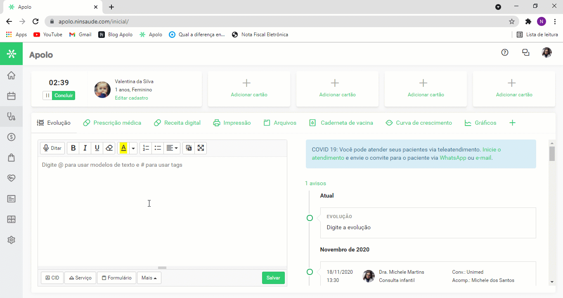Image resolution: width=563 pixels, height=298 pixels.
Task: Click the green Apolo logo icon
Action: coord(11,54)
